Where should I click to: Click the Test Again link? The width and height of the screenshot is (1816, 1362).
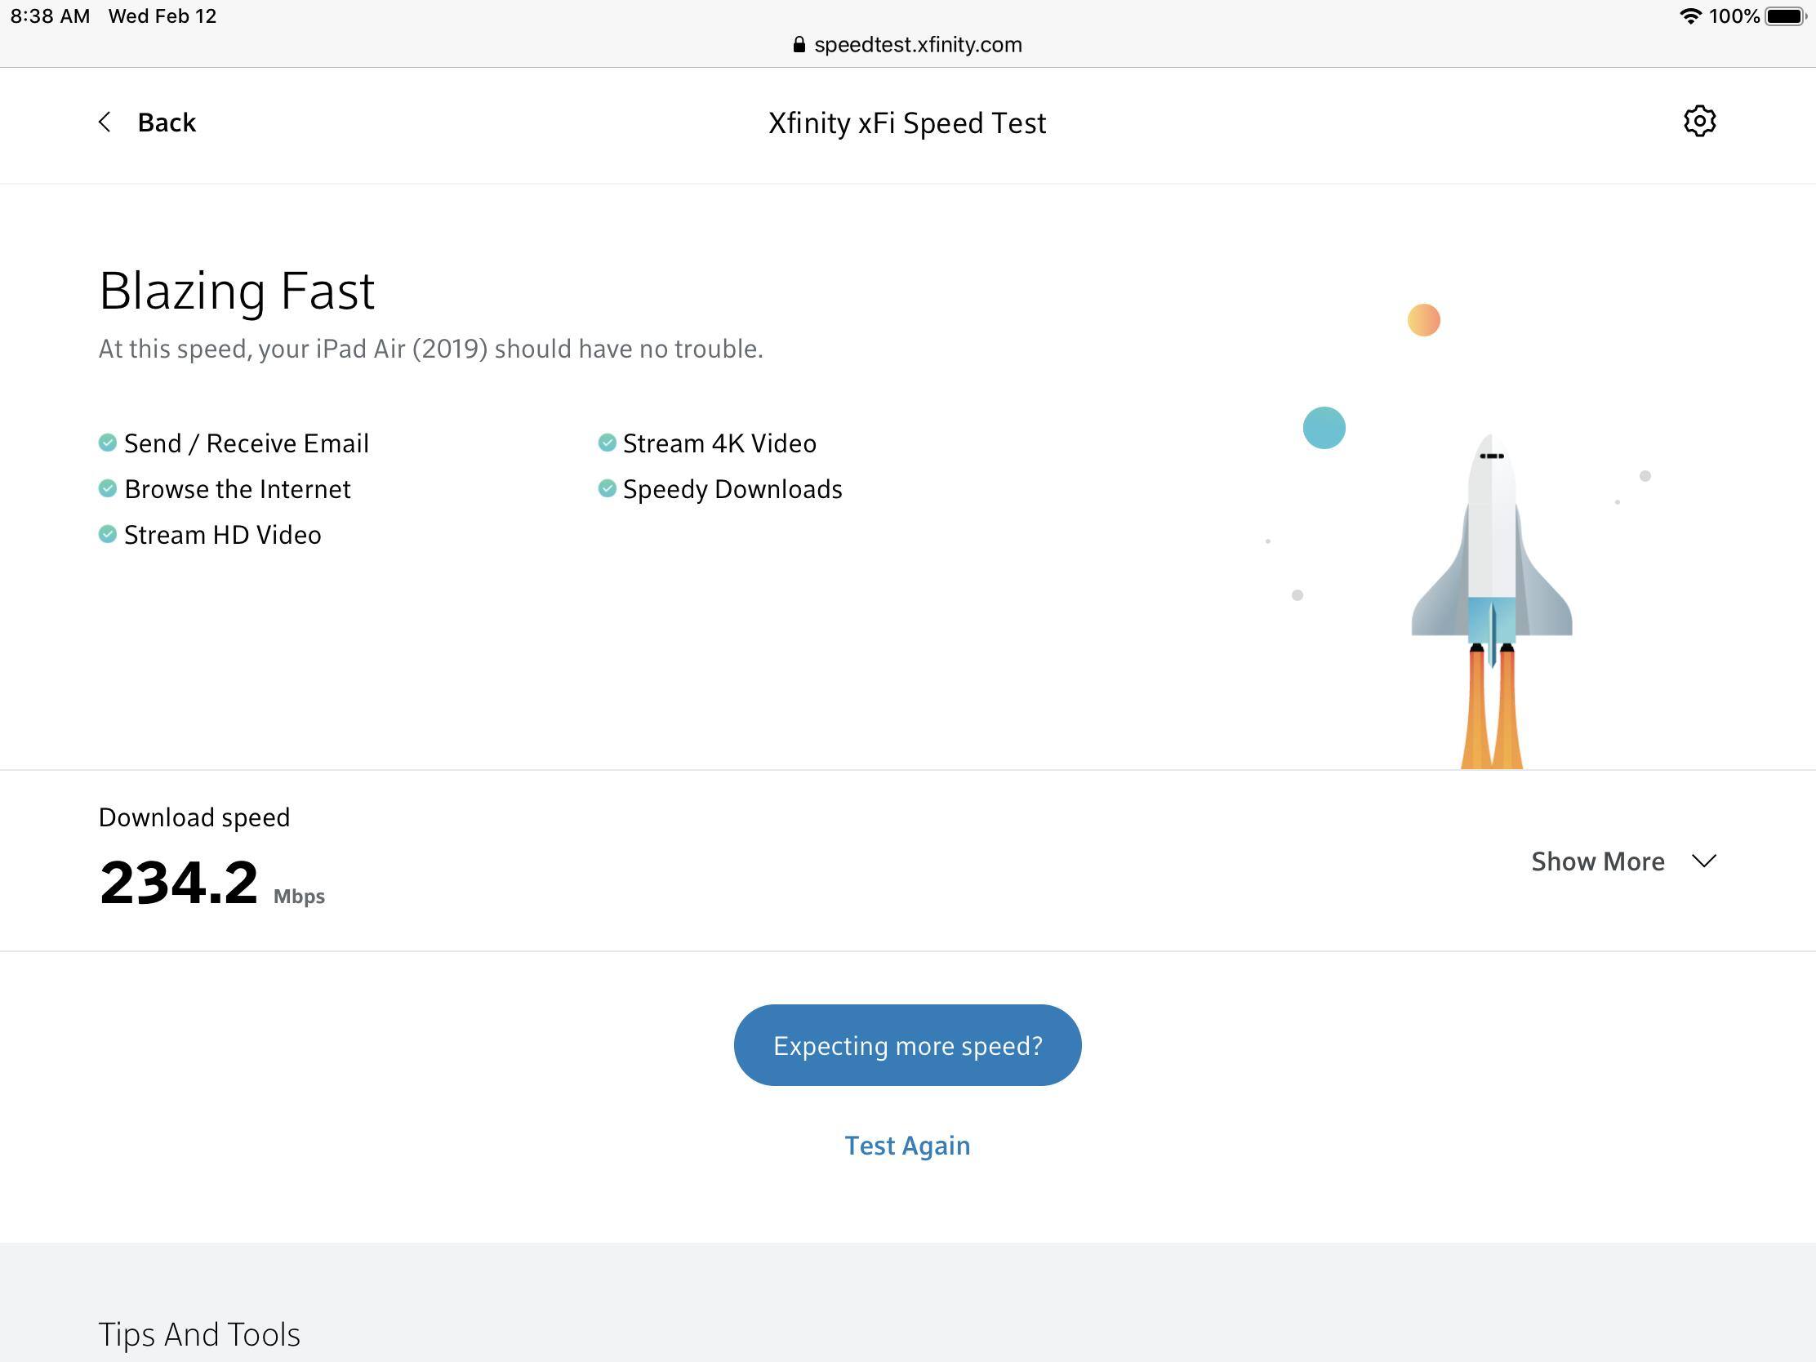point(907,1146)
